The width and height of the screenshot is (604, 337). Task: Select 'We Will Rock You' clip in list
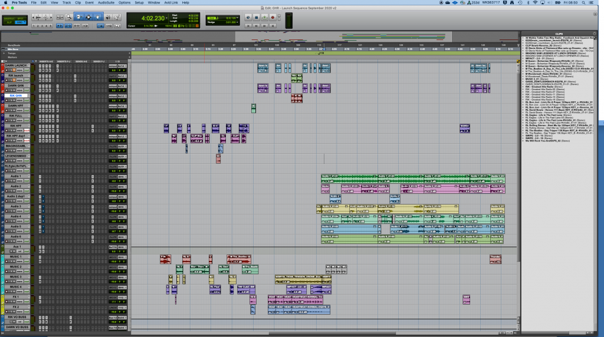[547, 141]
